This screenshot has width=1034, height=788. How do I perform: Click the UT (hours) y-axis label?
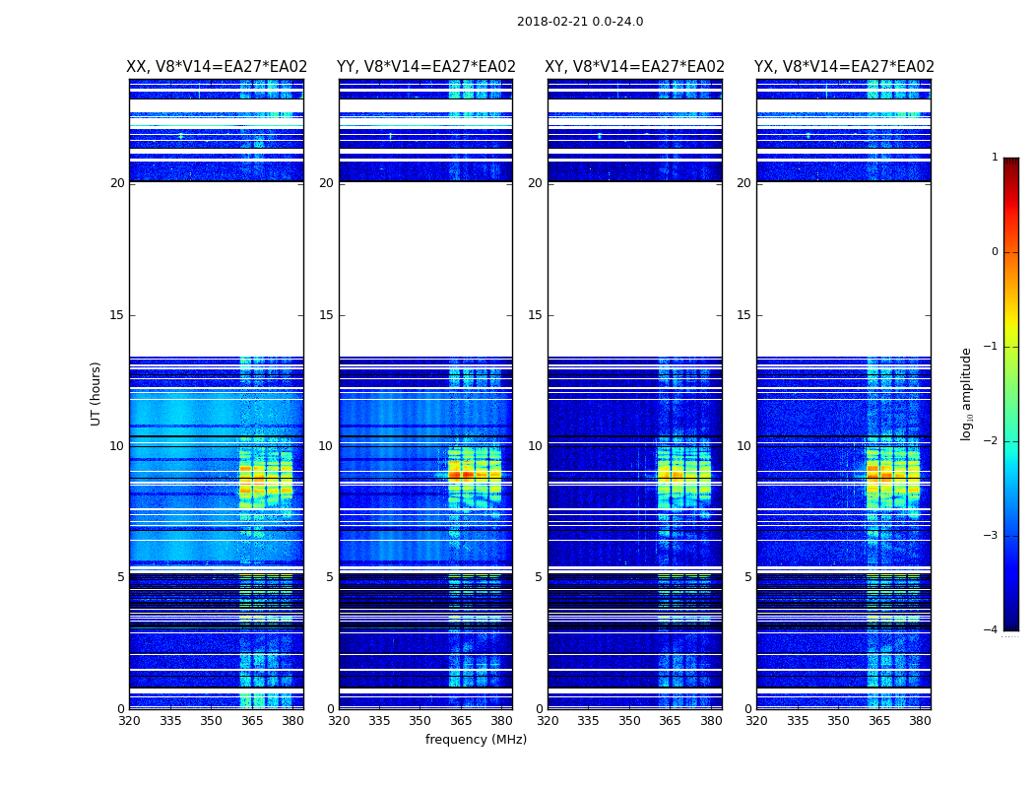[x=96, y=393]
